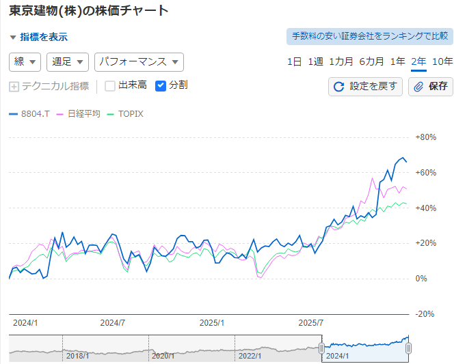Open the 週足 interval dropdown
The height and width of the screenshot is (364, 454).
pos(68,62)
